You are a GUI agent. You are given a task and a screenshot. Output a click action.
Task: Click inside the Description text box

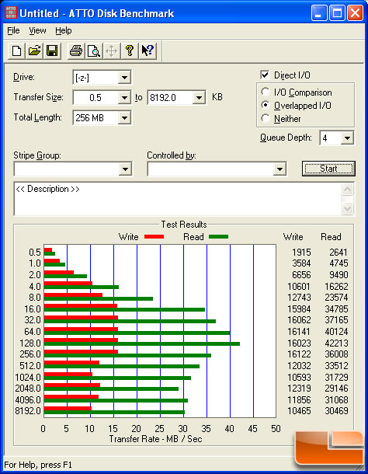(178, 199)
